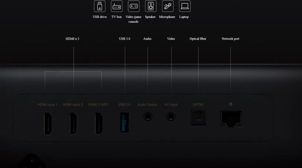Click the 'Network port' label
302x168 pixels.
(230, 39)
